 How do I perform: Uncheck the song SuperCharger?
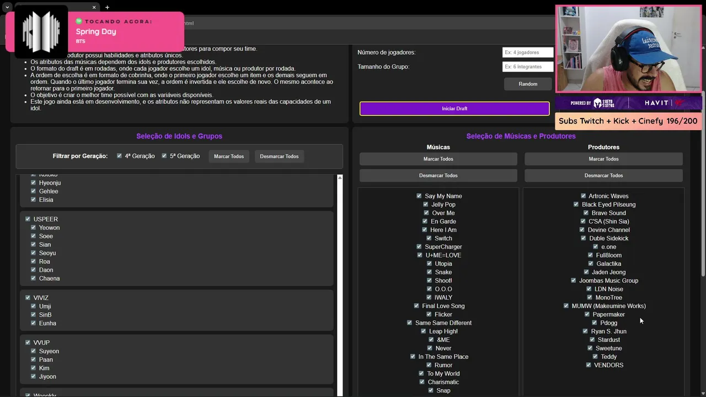[x=419, y=246]
